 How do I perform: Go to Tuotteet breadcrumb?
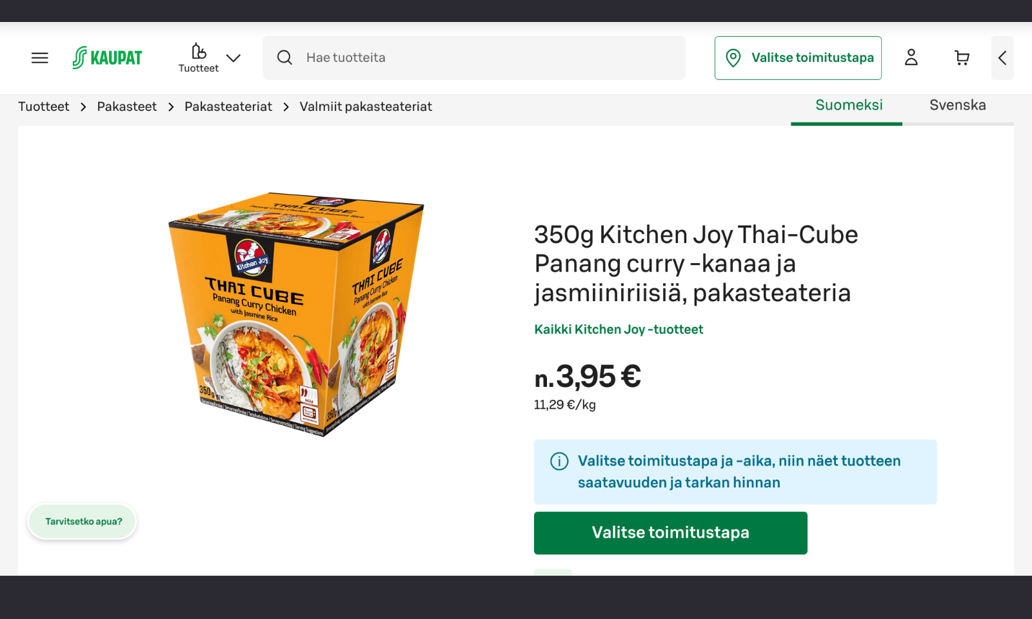[x=43, y=107]
